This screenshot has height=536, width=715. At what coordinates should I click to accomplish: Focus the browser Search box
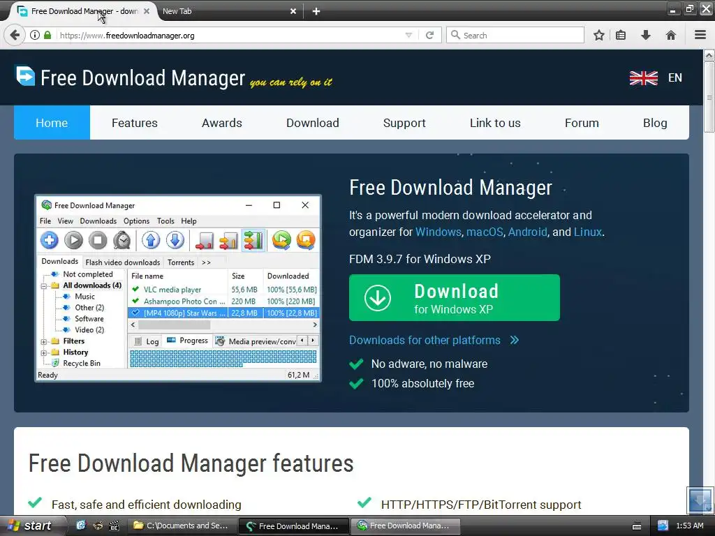click(x=515, y=35)
